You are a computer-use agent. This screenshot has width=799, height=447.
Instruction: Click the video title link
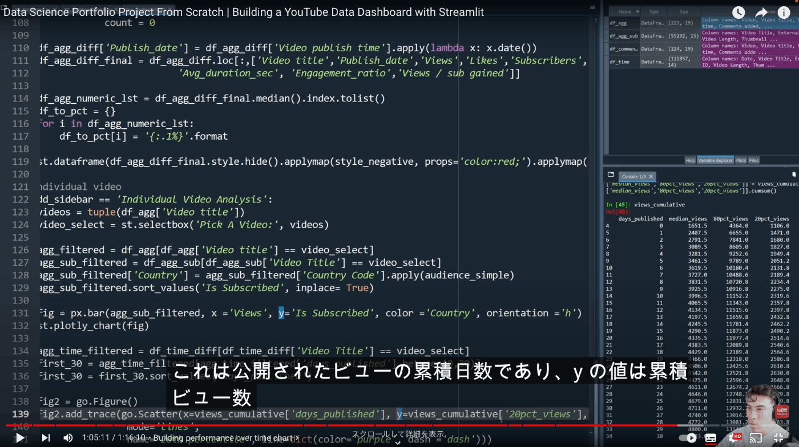[x=244, y=12]
